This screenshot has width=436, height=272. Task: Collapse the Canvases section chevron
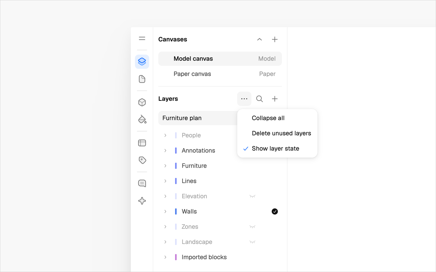pos(259,39)
